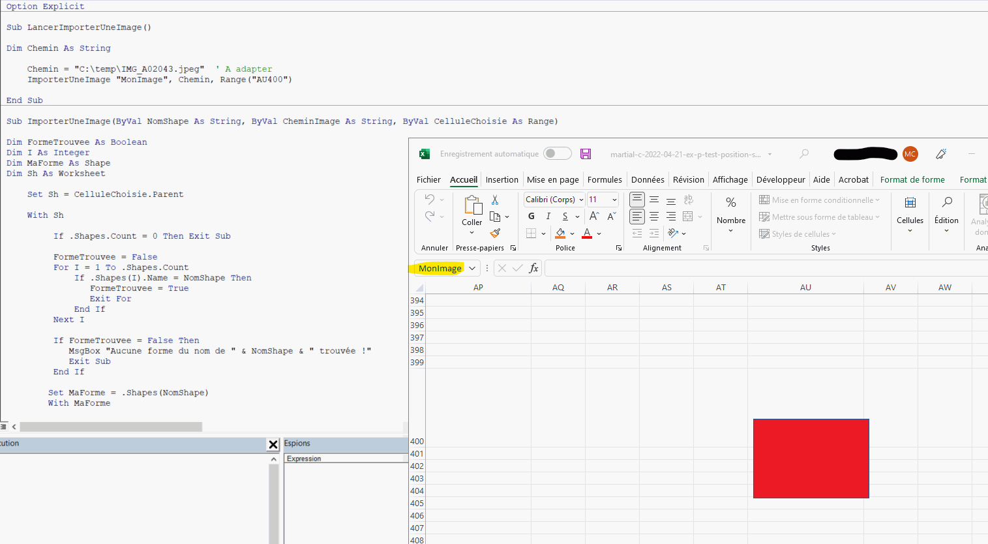
Task: Cut selection with the scissors icon
Action: click(495, 200)
